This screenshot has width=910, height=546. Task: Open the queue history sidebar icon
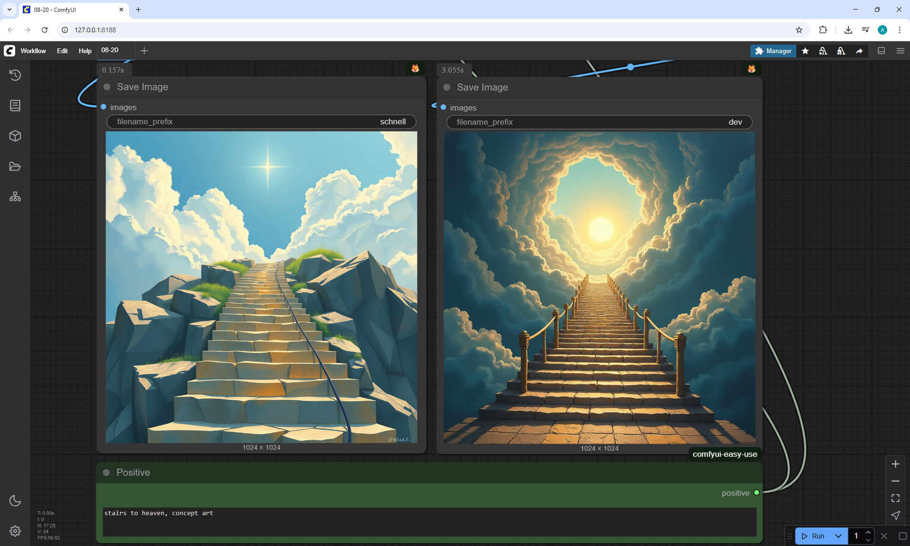15,75
